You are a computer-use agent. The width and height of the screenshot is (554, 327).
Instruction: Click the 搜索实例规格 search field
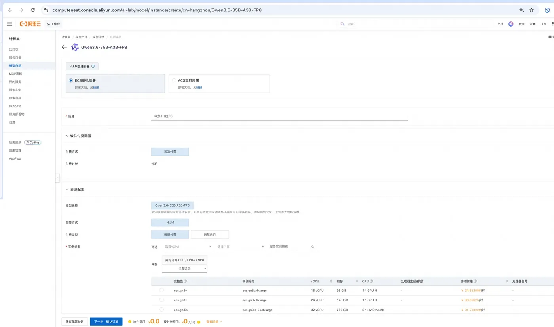coord(292,247)
